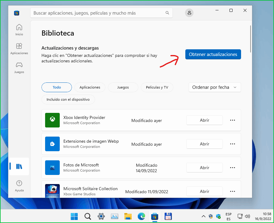Click the search magnifier icon in Store

(x=167, y=13)
